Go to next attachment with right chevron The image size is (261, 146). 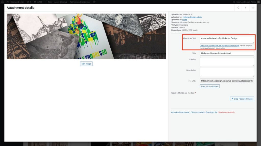tap(245, 8)
